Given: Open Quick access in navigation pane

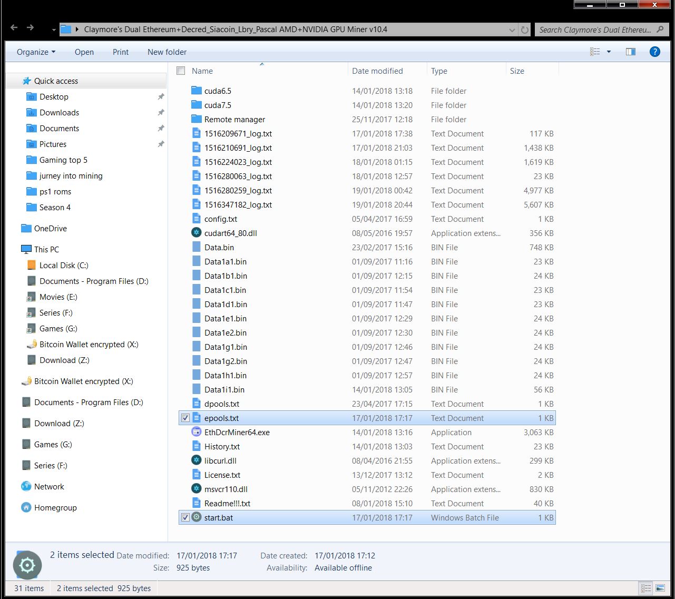Looking at the screenshot, I should [x=56, y=81].
